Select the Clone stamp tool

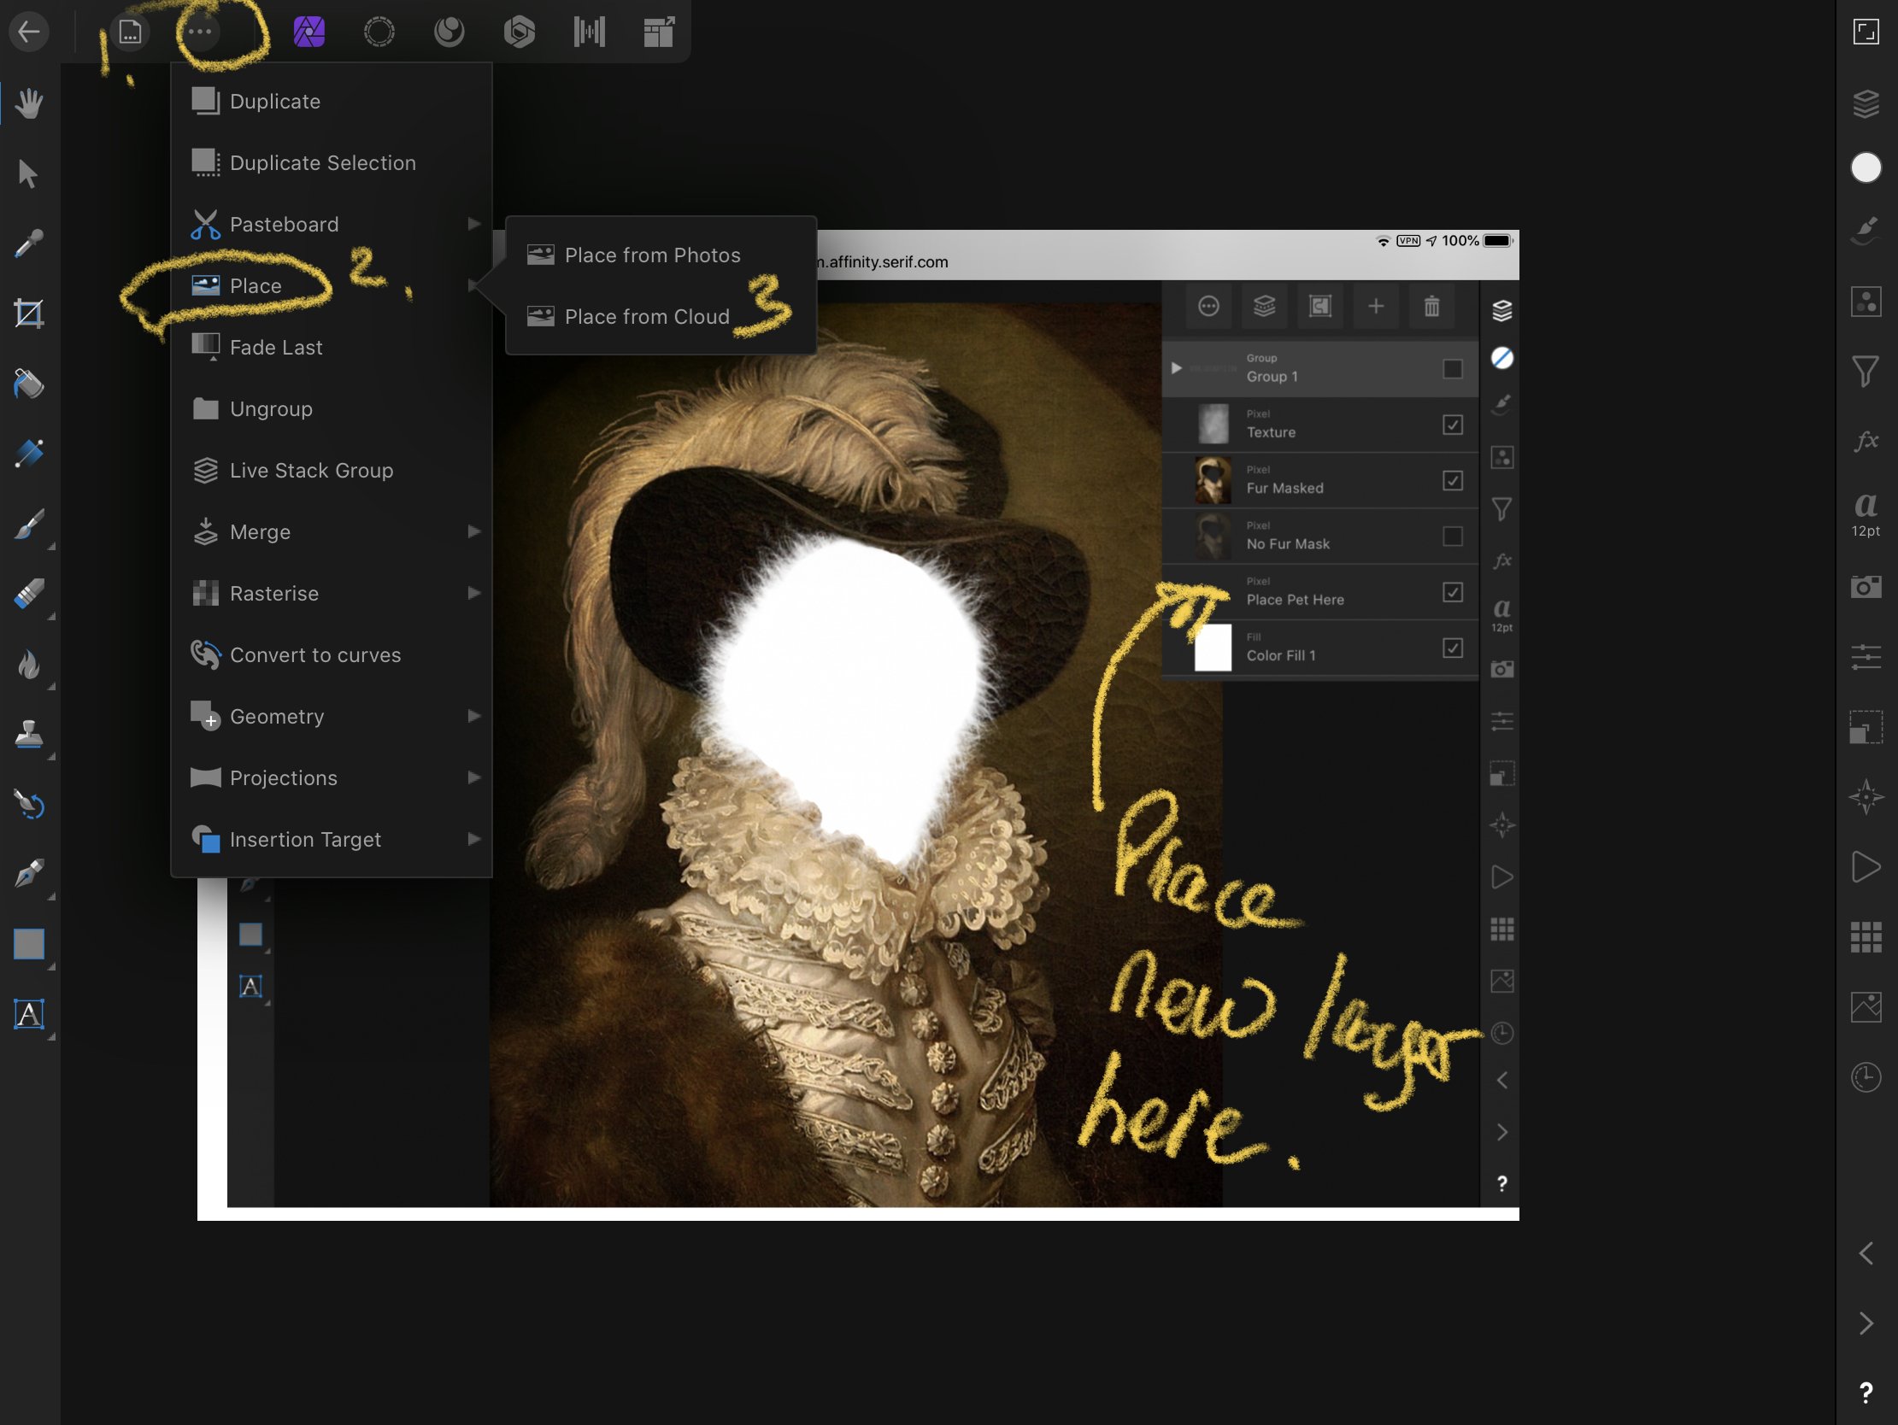coord(28,735)
